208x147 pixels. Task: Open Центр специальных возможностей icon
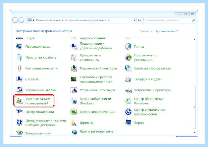(x=128, y=112)
